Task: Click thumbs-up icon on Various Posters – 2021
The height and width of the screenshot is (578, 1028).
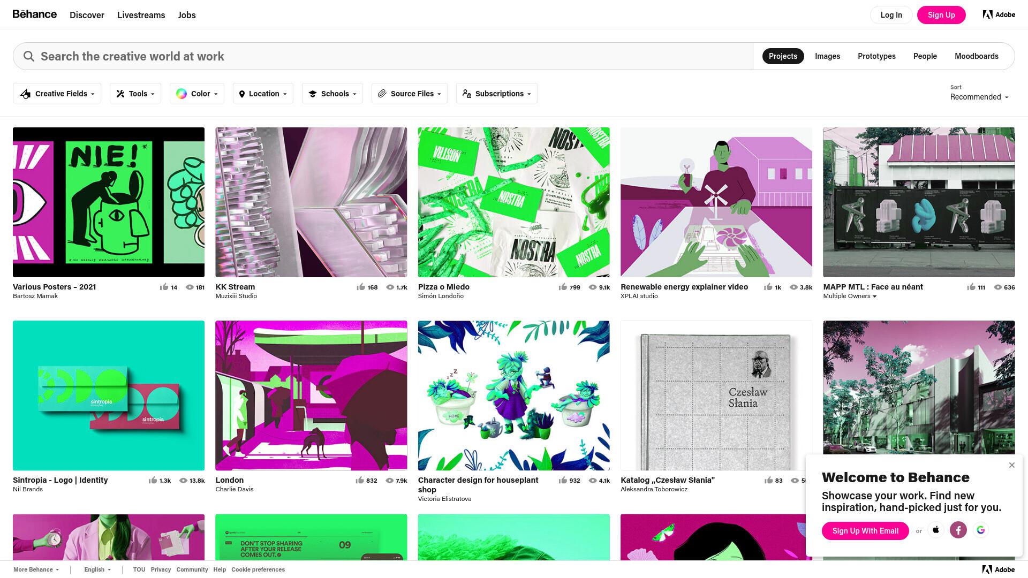Action: click(164, 287)
